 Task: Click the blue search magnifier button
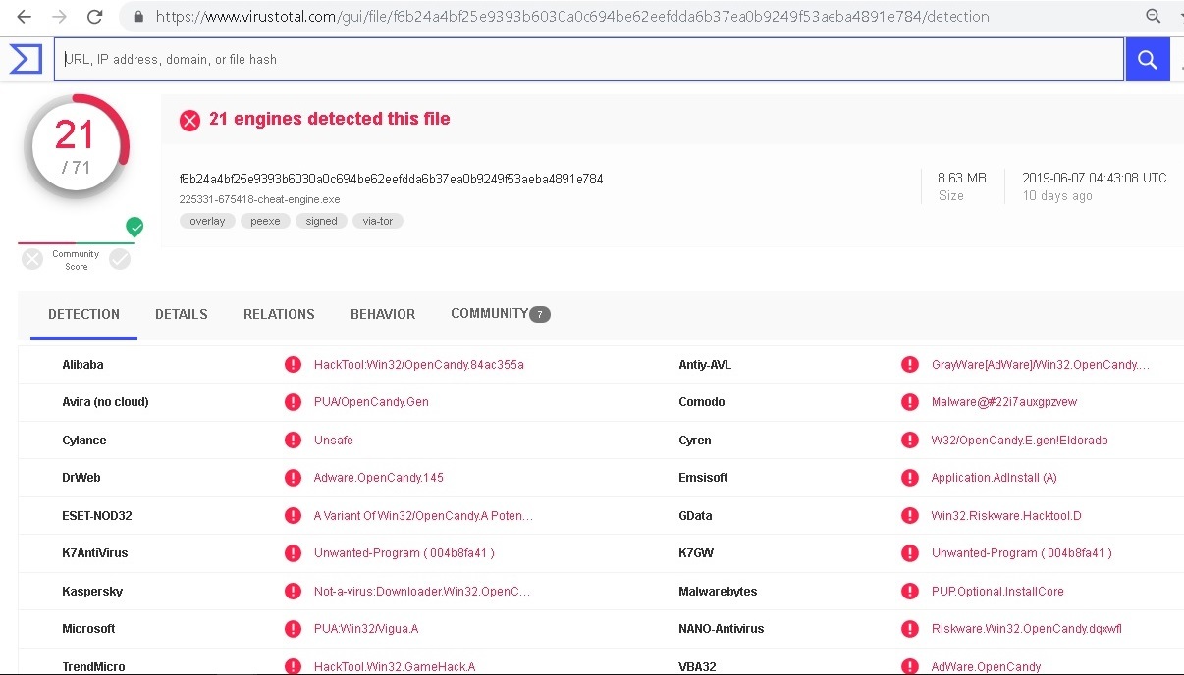1147,60
